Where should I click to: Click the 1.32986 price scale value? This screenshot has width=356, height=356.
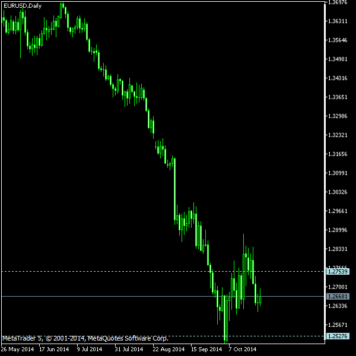(338, 116)
